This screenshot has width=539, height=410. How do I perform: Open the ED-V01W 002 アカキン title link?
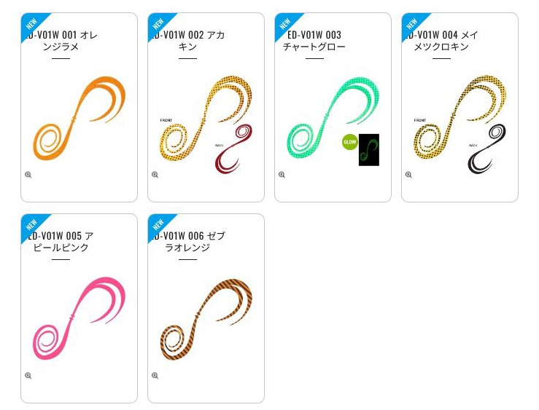pyautogui.click(x=188, y=41)
